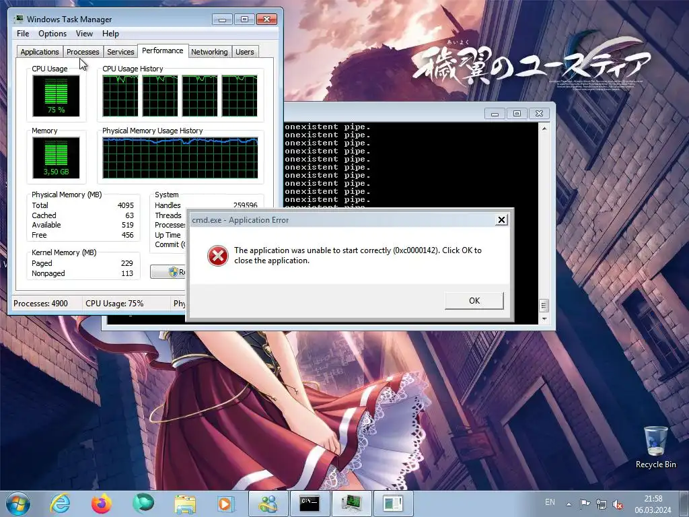Viewport: 689px width, 517px height.
Task: Close the Windows Task Manager window
Action: pyautogui.click(x=266, y=20)
